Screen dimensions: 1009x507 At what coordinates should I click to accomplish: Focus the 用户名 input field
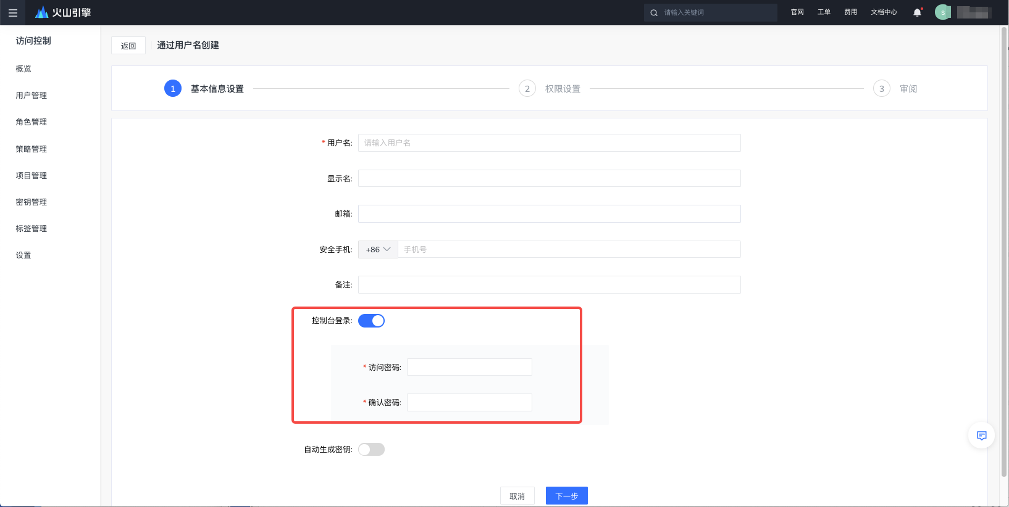coord(550,143)
